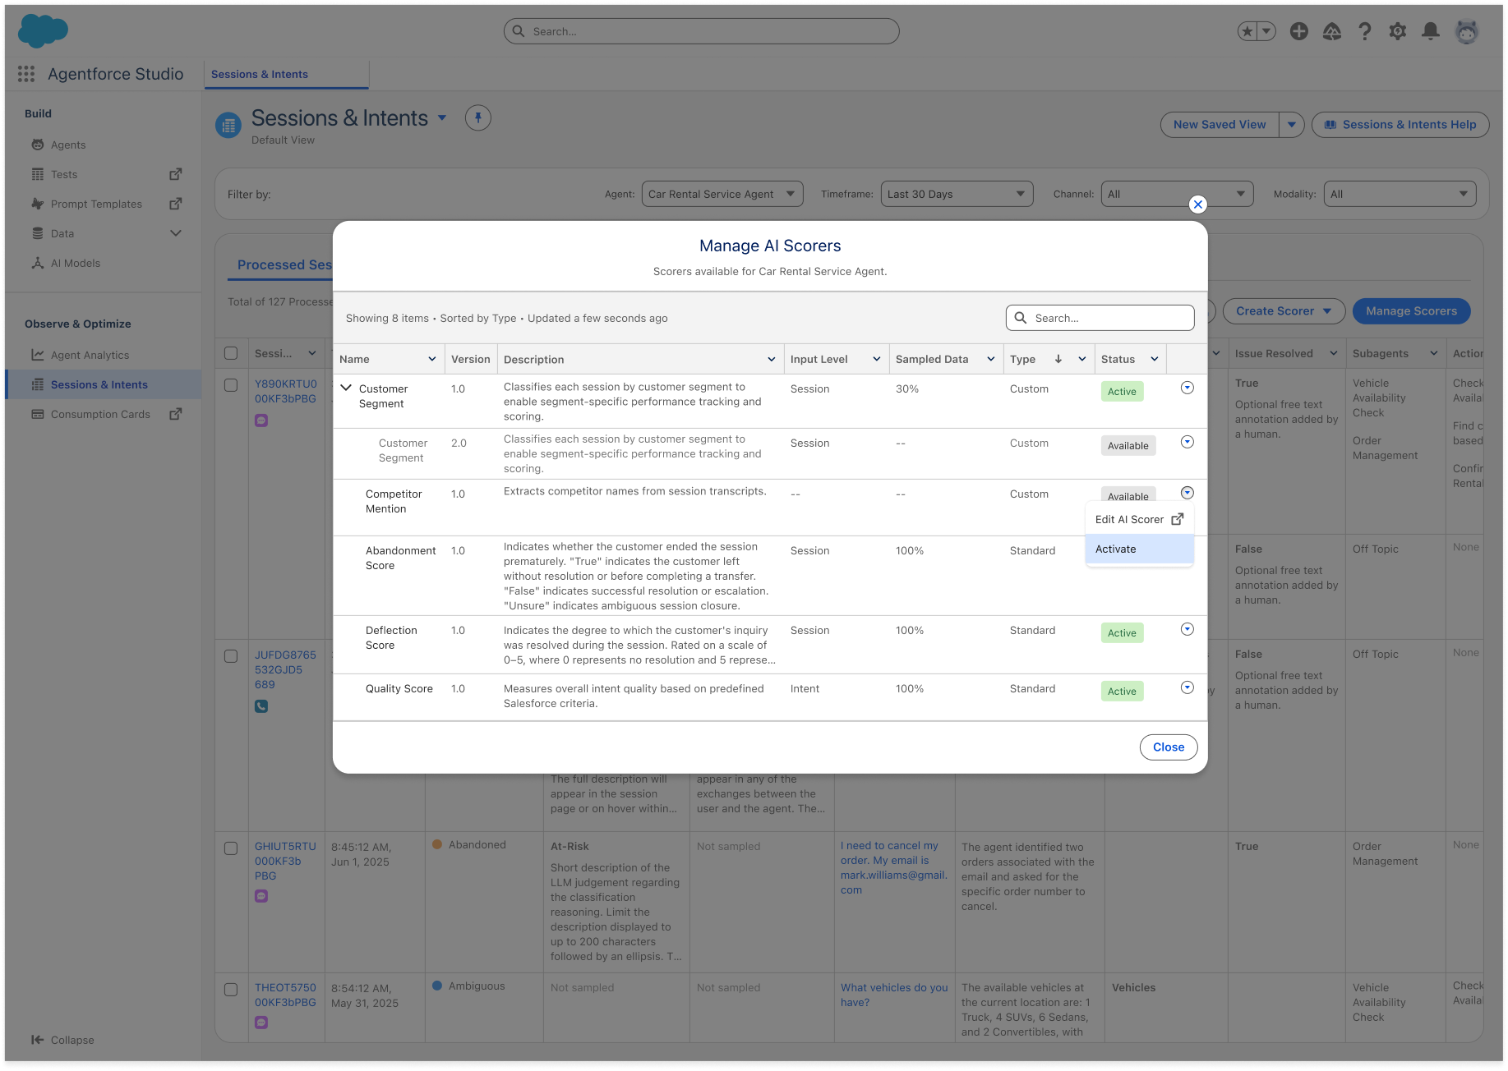The image size is (1508, 1071).
Task: Open row actions for Competitor Mention scorer
Action: (1187, 493)
